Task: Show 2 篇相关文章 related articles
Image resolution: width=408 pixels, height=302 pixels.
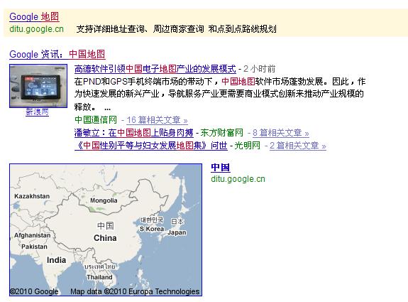Action: click(x=298, y=146)
